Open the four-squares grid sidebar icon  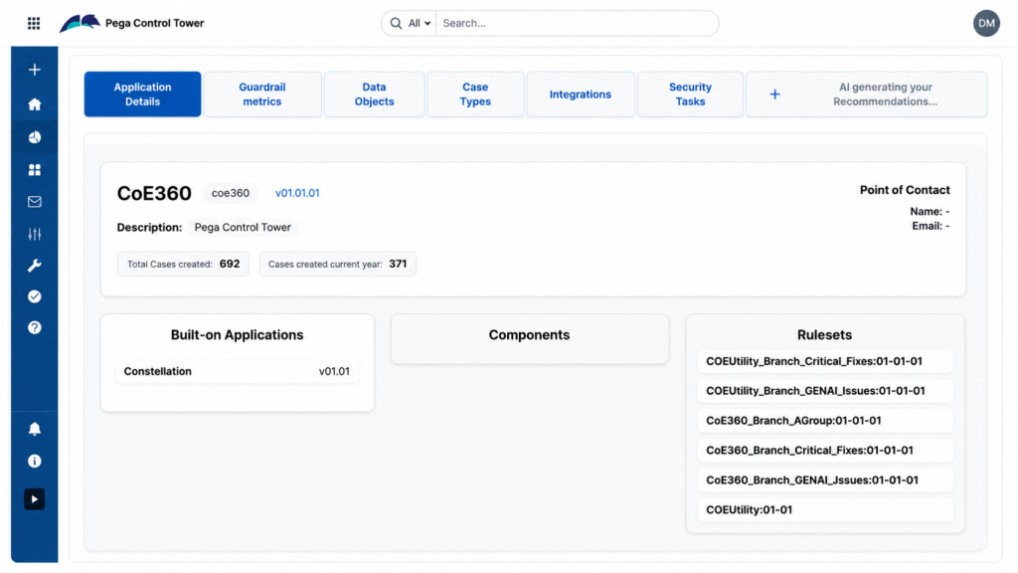(35, 170)
